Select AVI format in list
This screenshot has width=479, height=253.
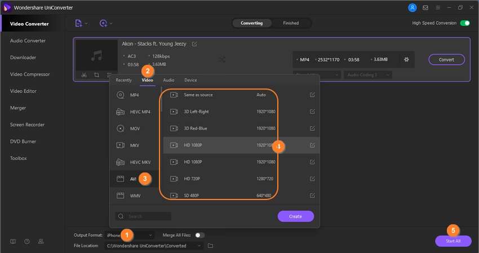click(135, 179)
